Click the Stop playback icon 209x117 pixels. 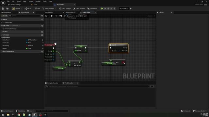(x=108, y=8)
